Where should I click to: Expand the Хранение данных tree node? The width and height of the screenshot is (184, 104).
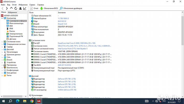click(x=2, y=55)
